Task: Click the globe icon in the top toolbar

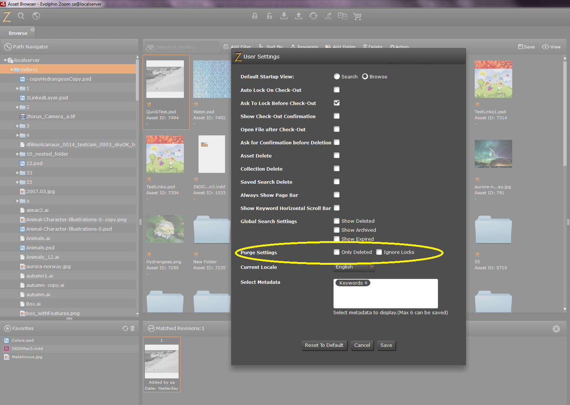Action: pyautogui.click(x=36, y=16)
